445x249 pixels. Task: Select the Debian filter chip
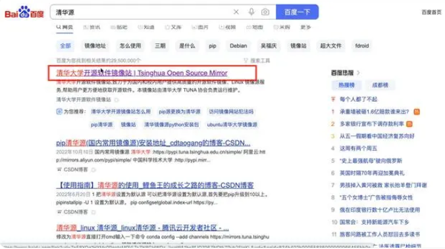pos(238,46)
